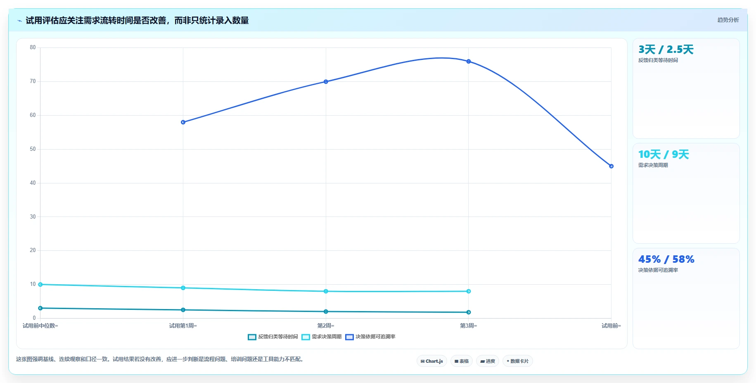The height and width of the screenshot is (383, 756).
Task: Click the cyan point at 第2周 (8)
Action: [326, 291]
